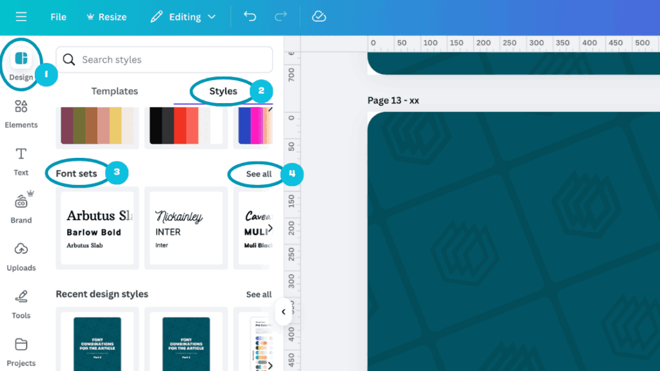
Task: Click the Undo arrow
Action: (x=250, y=17)
